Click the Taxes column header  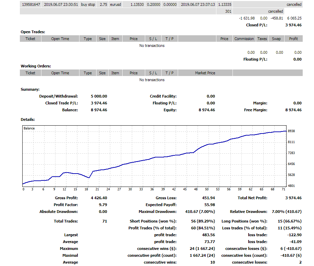[262, 39]
